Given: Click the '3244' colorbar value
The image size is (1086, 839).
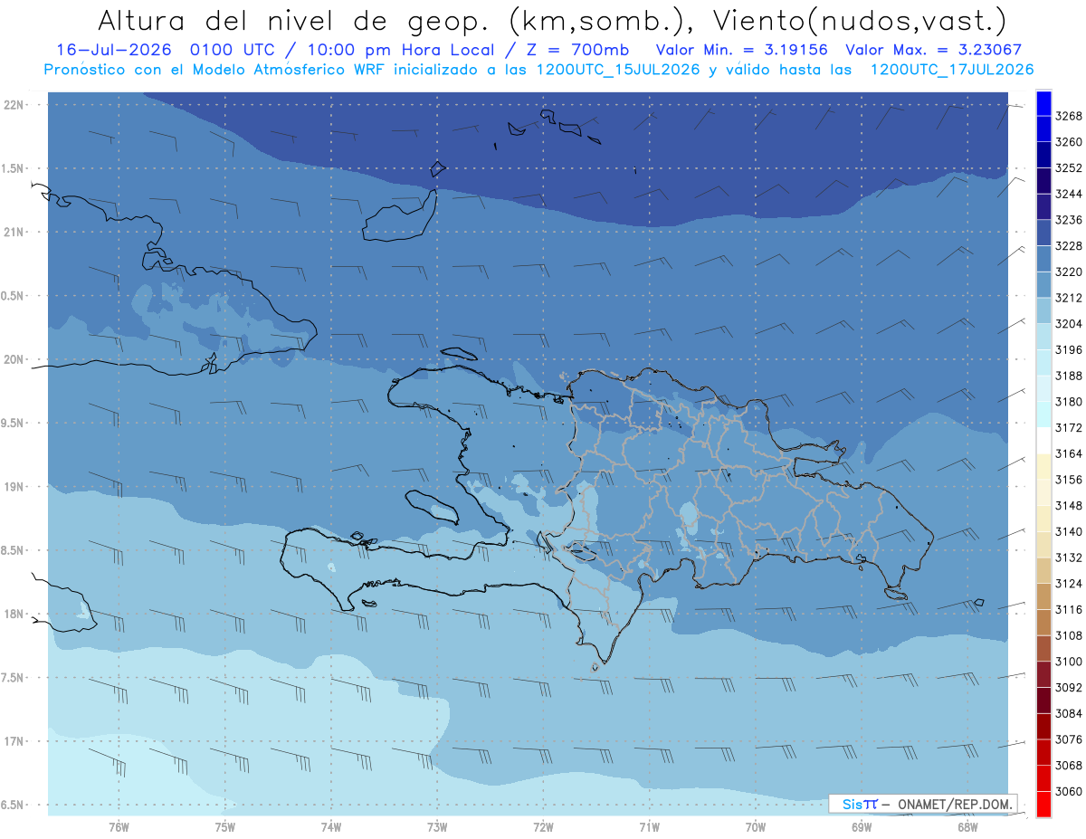Looking at the screenshot, I should click(x=1069, y=194).
